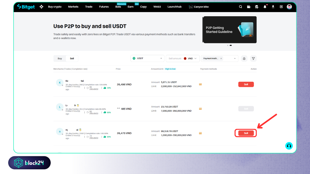Click thumbs-up 60% rating icon

(105, 112)
